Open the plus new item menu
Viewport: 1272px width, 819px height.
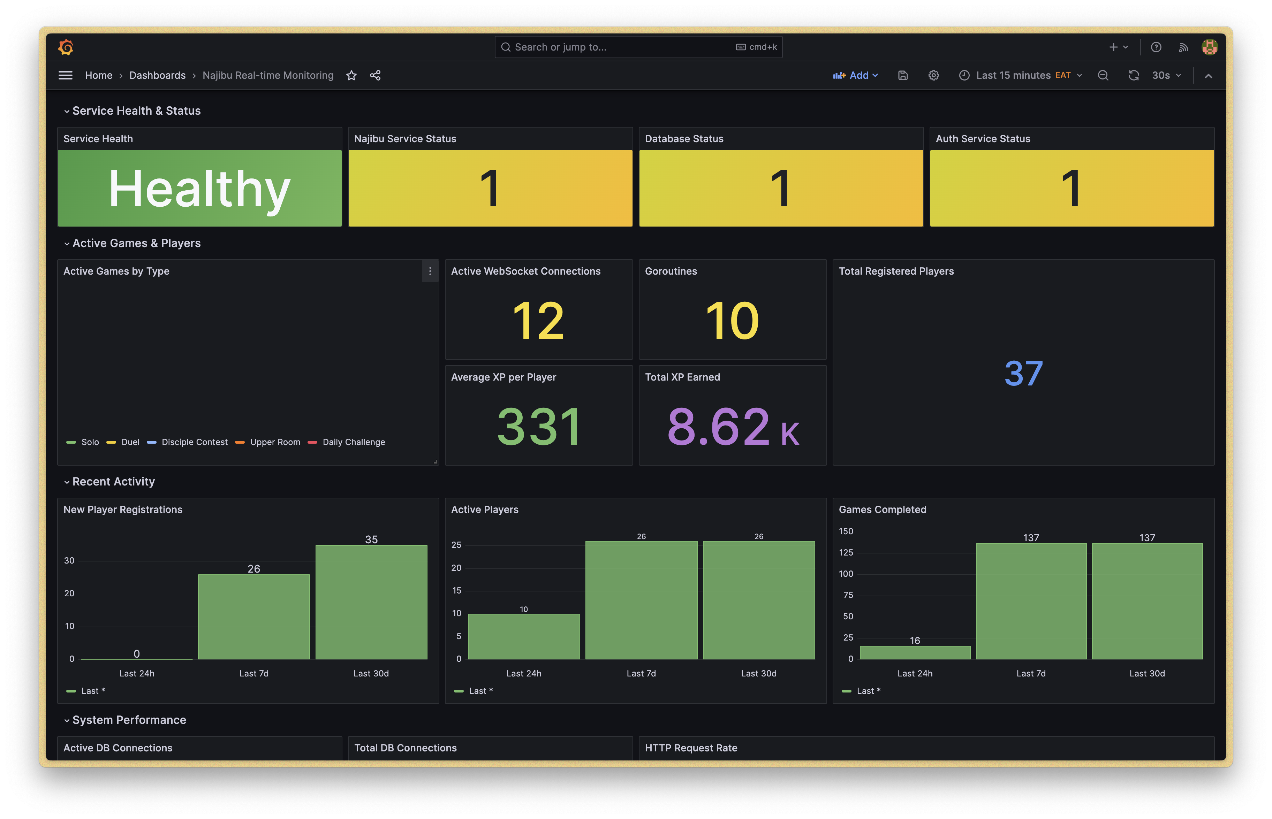(x=1119, y=47)
